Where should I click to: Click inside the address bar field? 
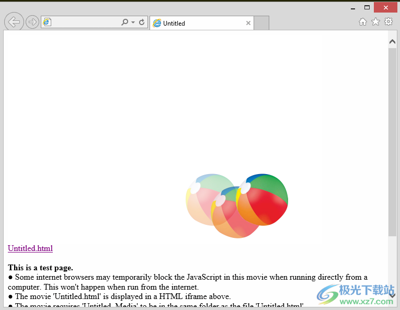point(84,22)
